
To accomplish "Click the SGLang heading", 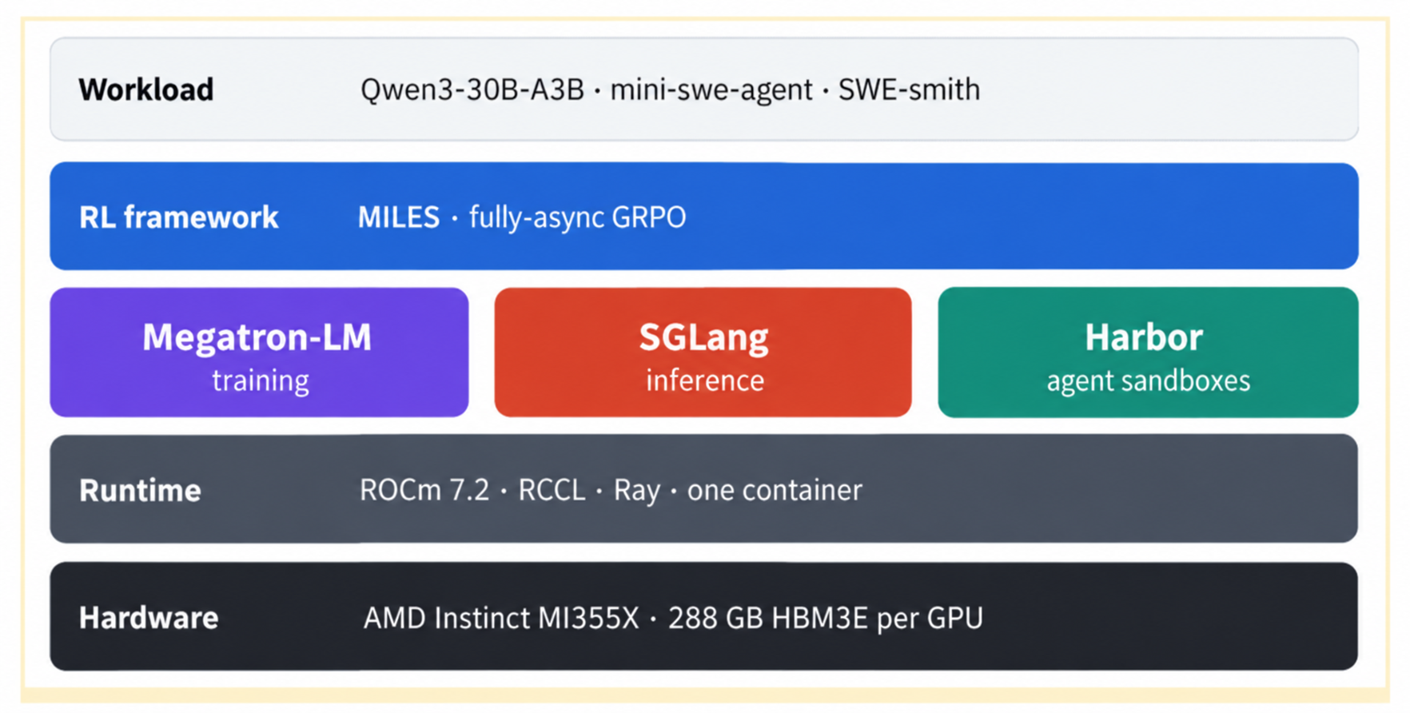I will point(703,338).
